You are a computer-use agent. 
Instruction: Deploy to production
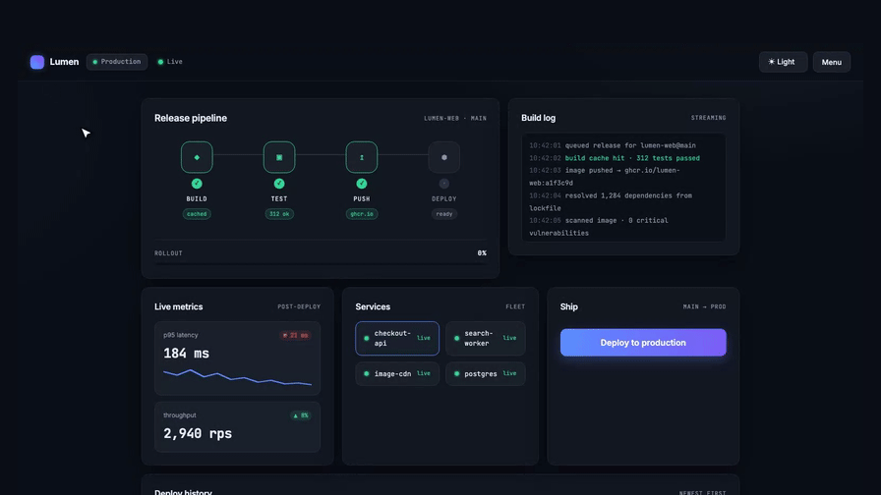[643, 343]
